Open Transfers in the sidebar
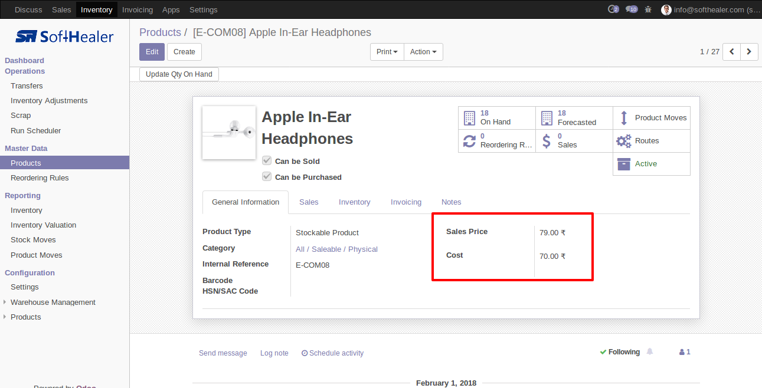762x388 pixels. pyautogui.click(x=27, y=86)
